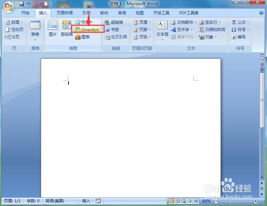The height and width of the screenshot is (206, 267).
Task: Expand the customize quick access toolbar arrow
Action: (x=57, y=4)
